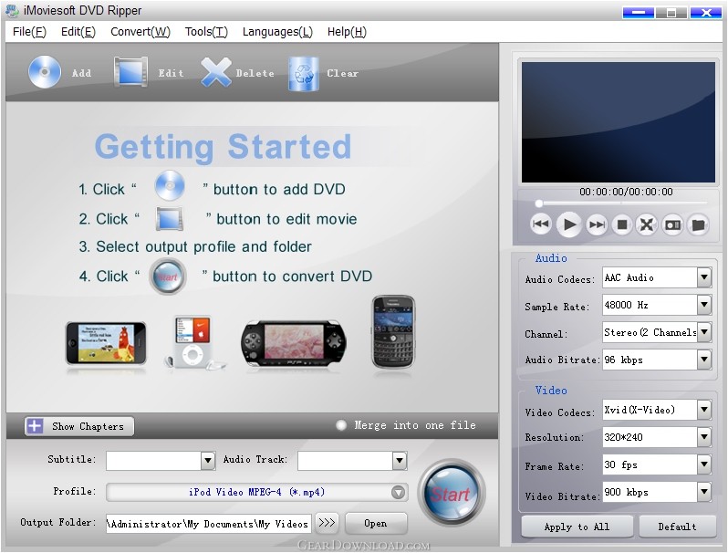Screen dimensions: 728x553
Task: Open the File menu
Action: pyautogui.click(x=29, y=32)
